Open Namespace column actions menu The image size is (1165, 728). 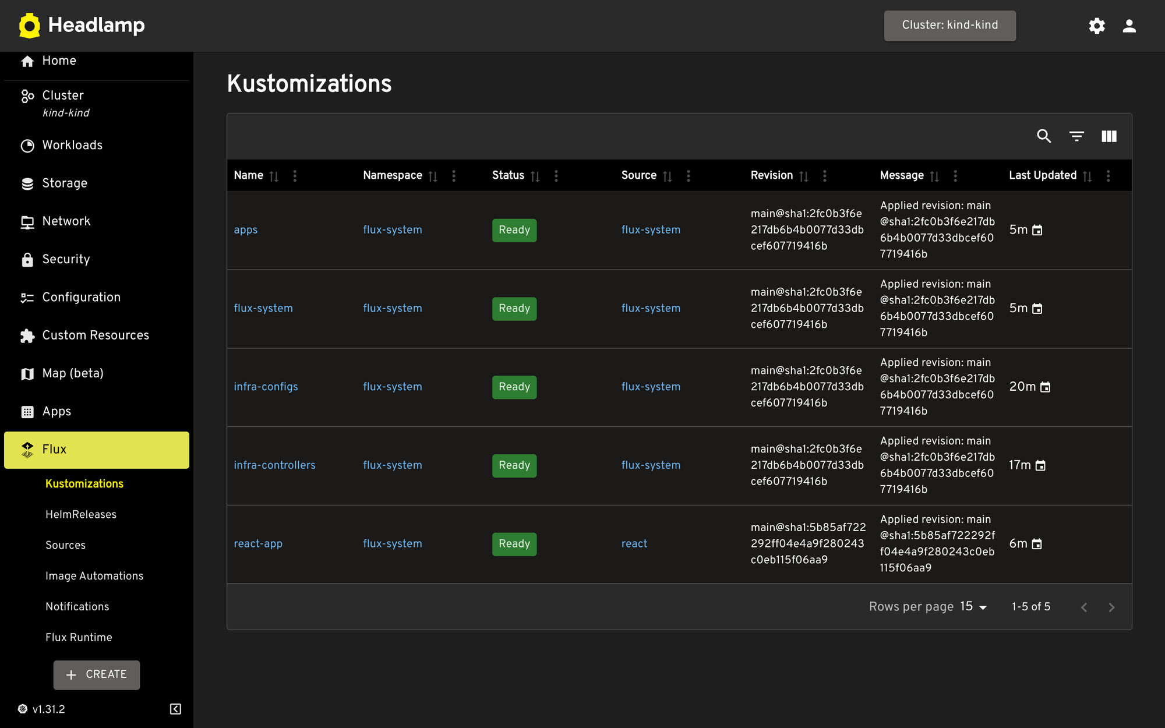coord(454,176)
